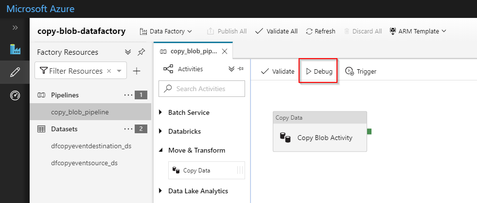The image size is (477, 203).
Task: Click the Pipelines count badge 1
Action: (x=141, y=95)
